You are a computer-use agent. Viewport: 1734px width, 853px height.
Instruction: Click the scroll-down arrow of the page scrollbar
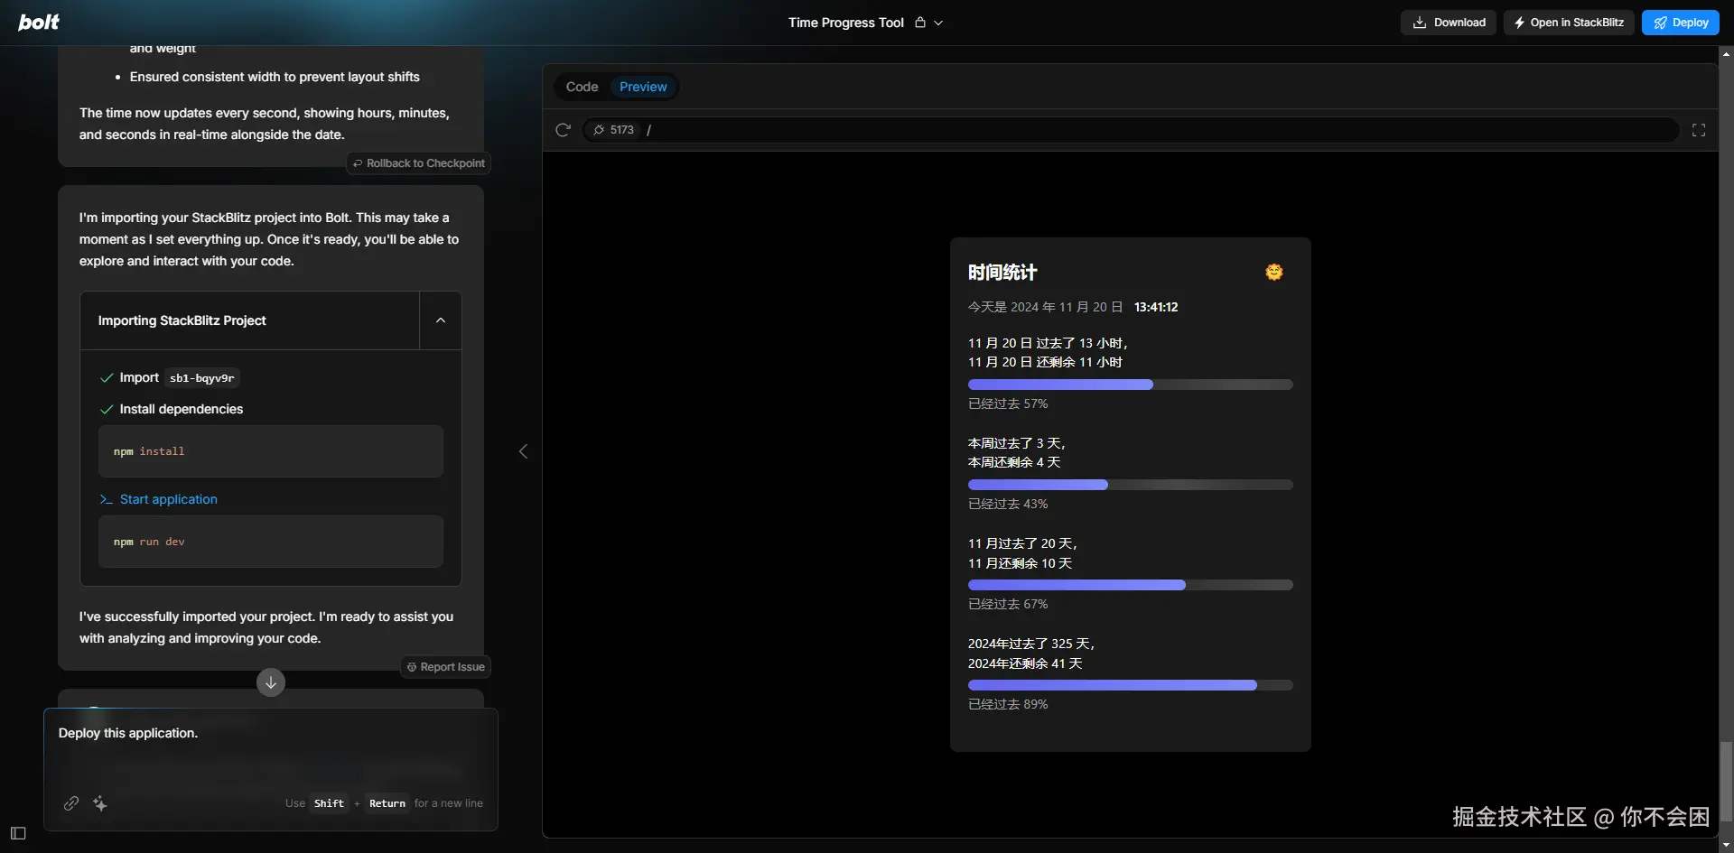1726,845
